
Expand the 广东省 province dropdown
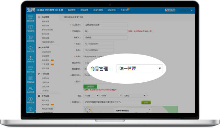tap(91, 96)
